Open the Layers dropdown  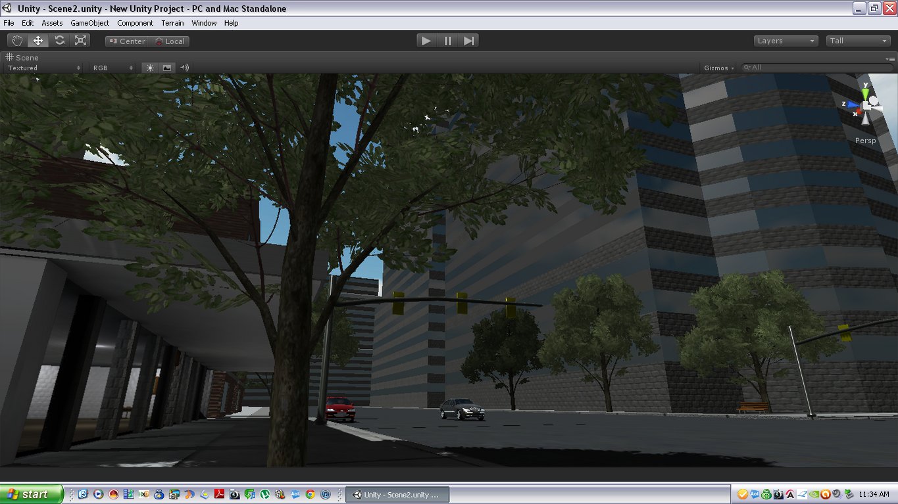pos(785,40)
